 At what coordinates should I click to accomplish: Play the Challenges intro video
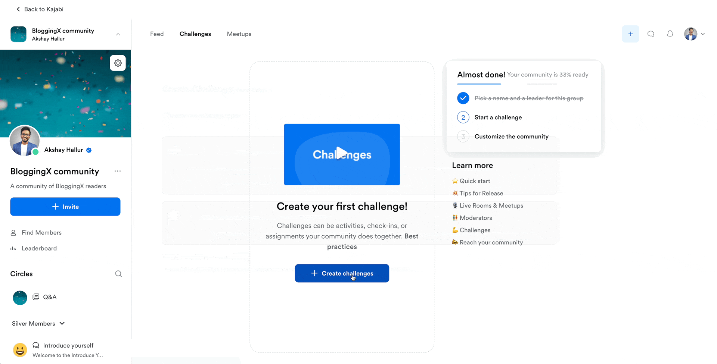point(342,154)
